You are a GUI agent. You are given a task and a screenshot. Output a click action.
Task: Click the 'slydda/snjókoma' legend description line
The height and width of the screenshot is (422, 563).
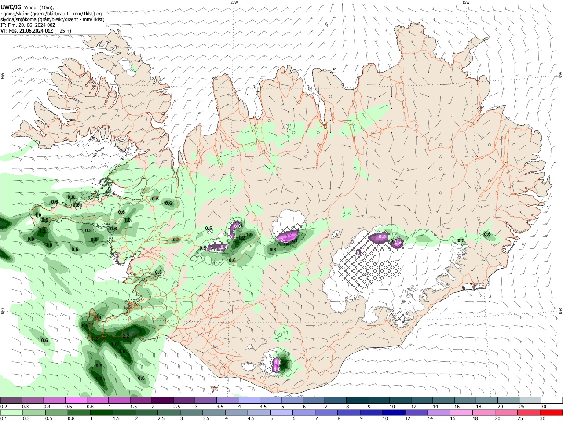[x=52, y=19]
